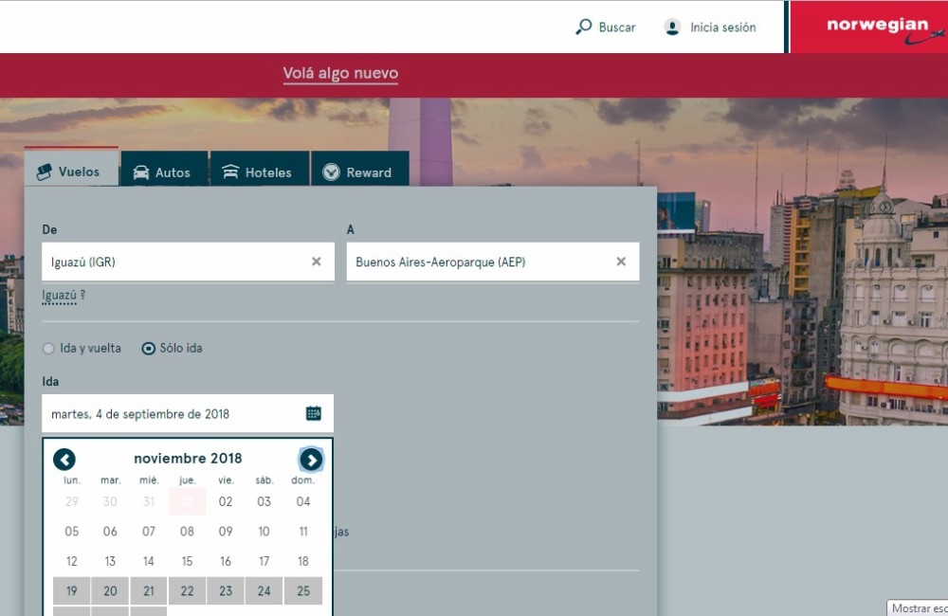The width and height of the screenshot is (948, 616).
Task: Click the search magnifier icon
Action: click(584, 27)
